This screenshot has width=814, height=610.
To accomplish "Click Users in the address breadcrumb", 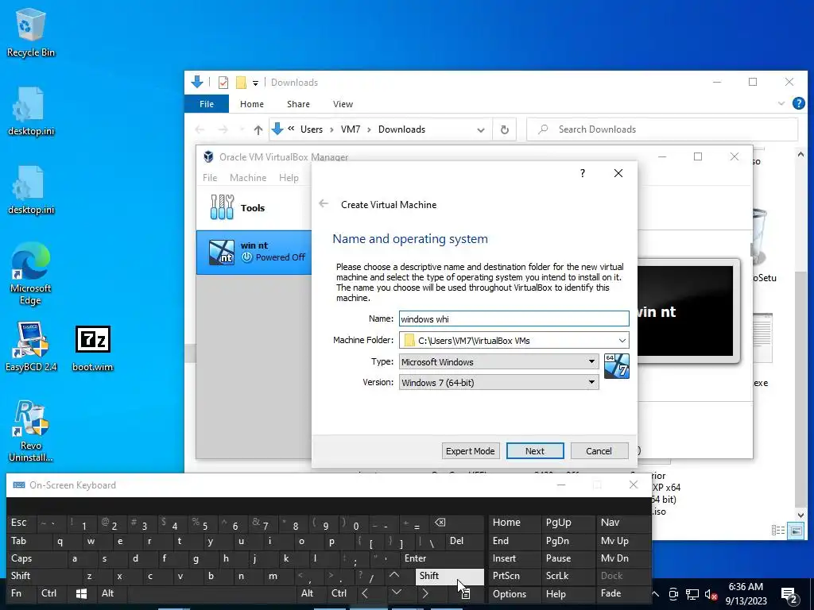I will point(312,129).
